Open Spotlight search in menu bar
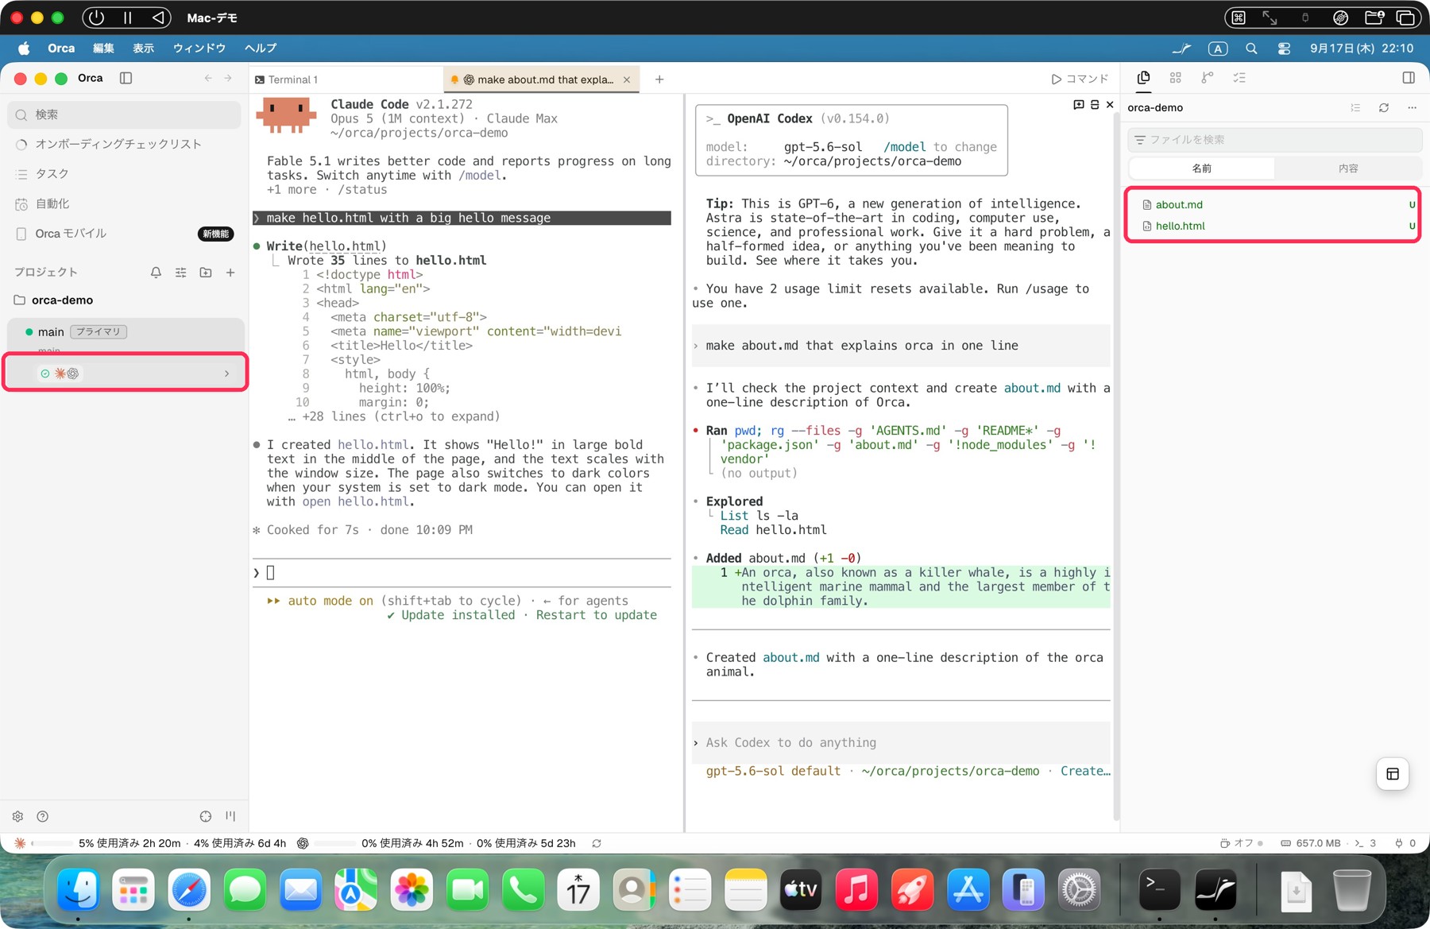The height and width of the screenshot is (929, 1430). [x=1251, y=48]
